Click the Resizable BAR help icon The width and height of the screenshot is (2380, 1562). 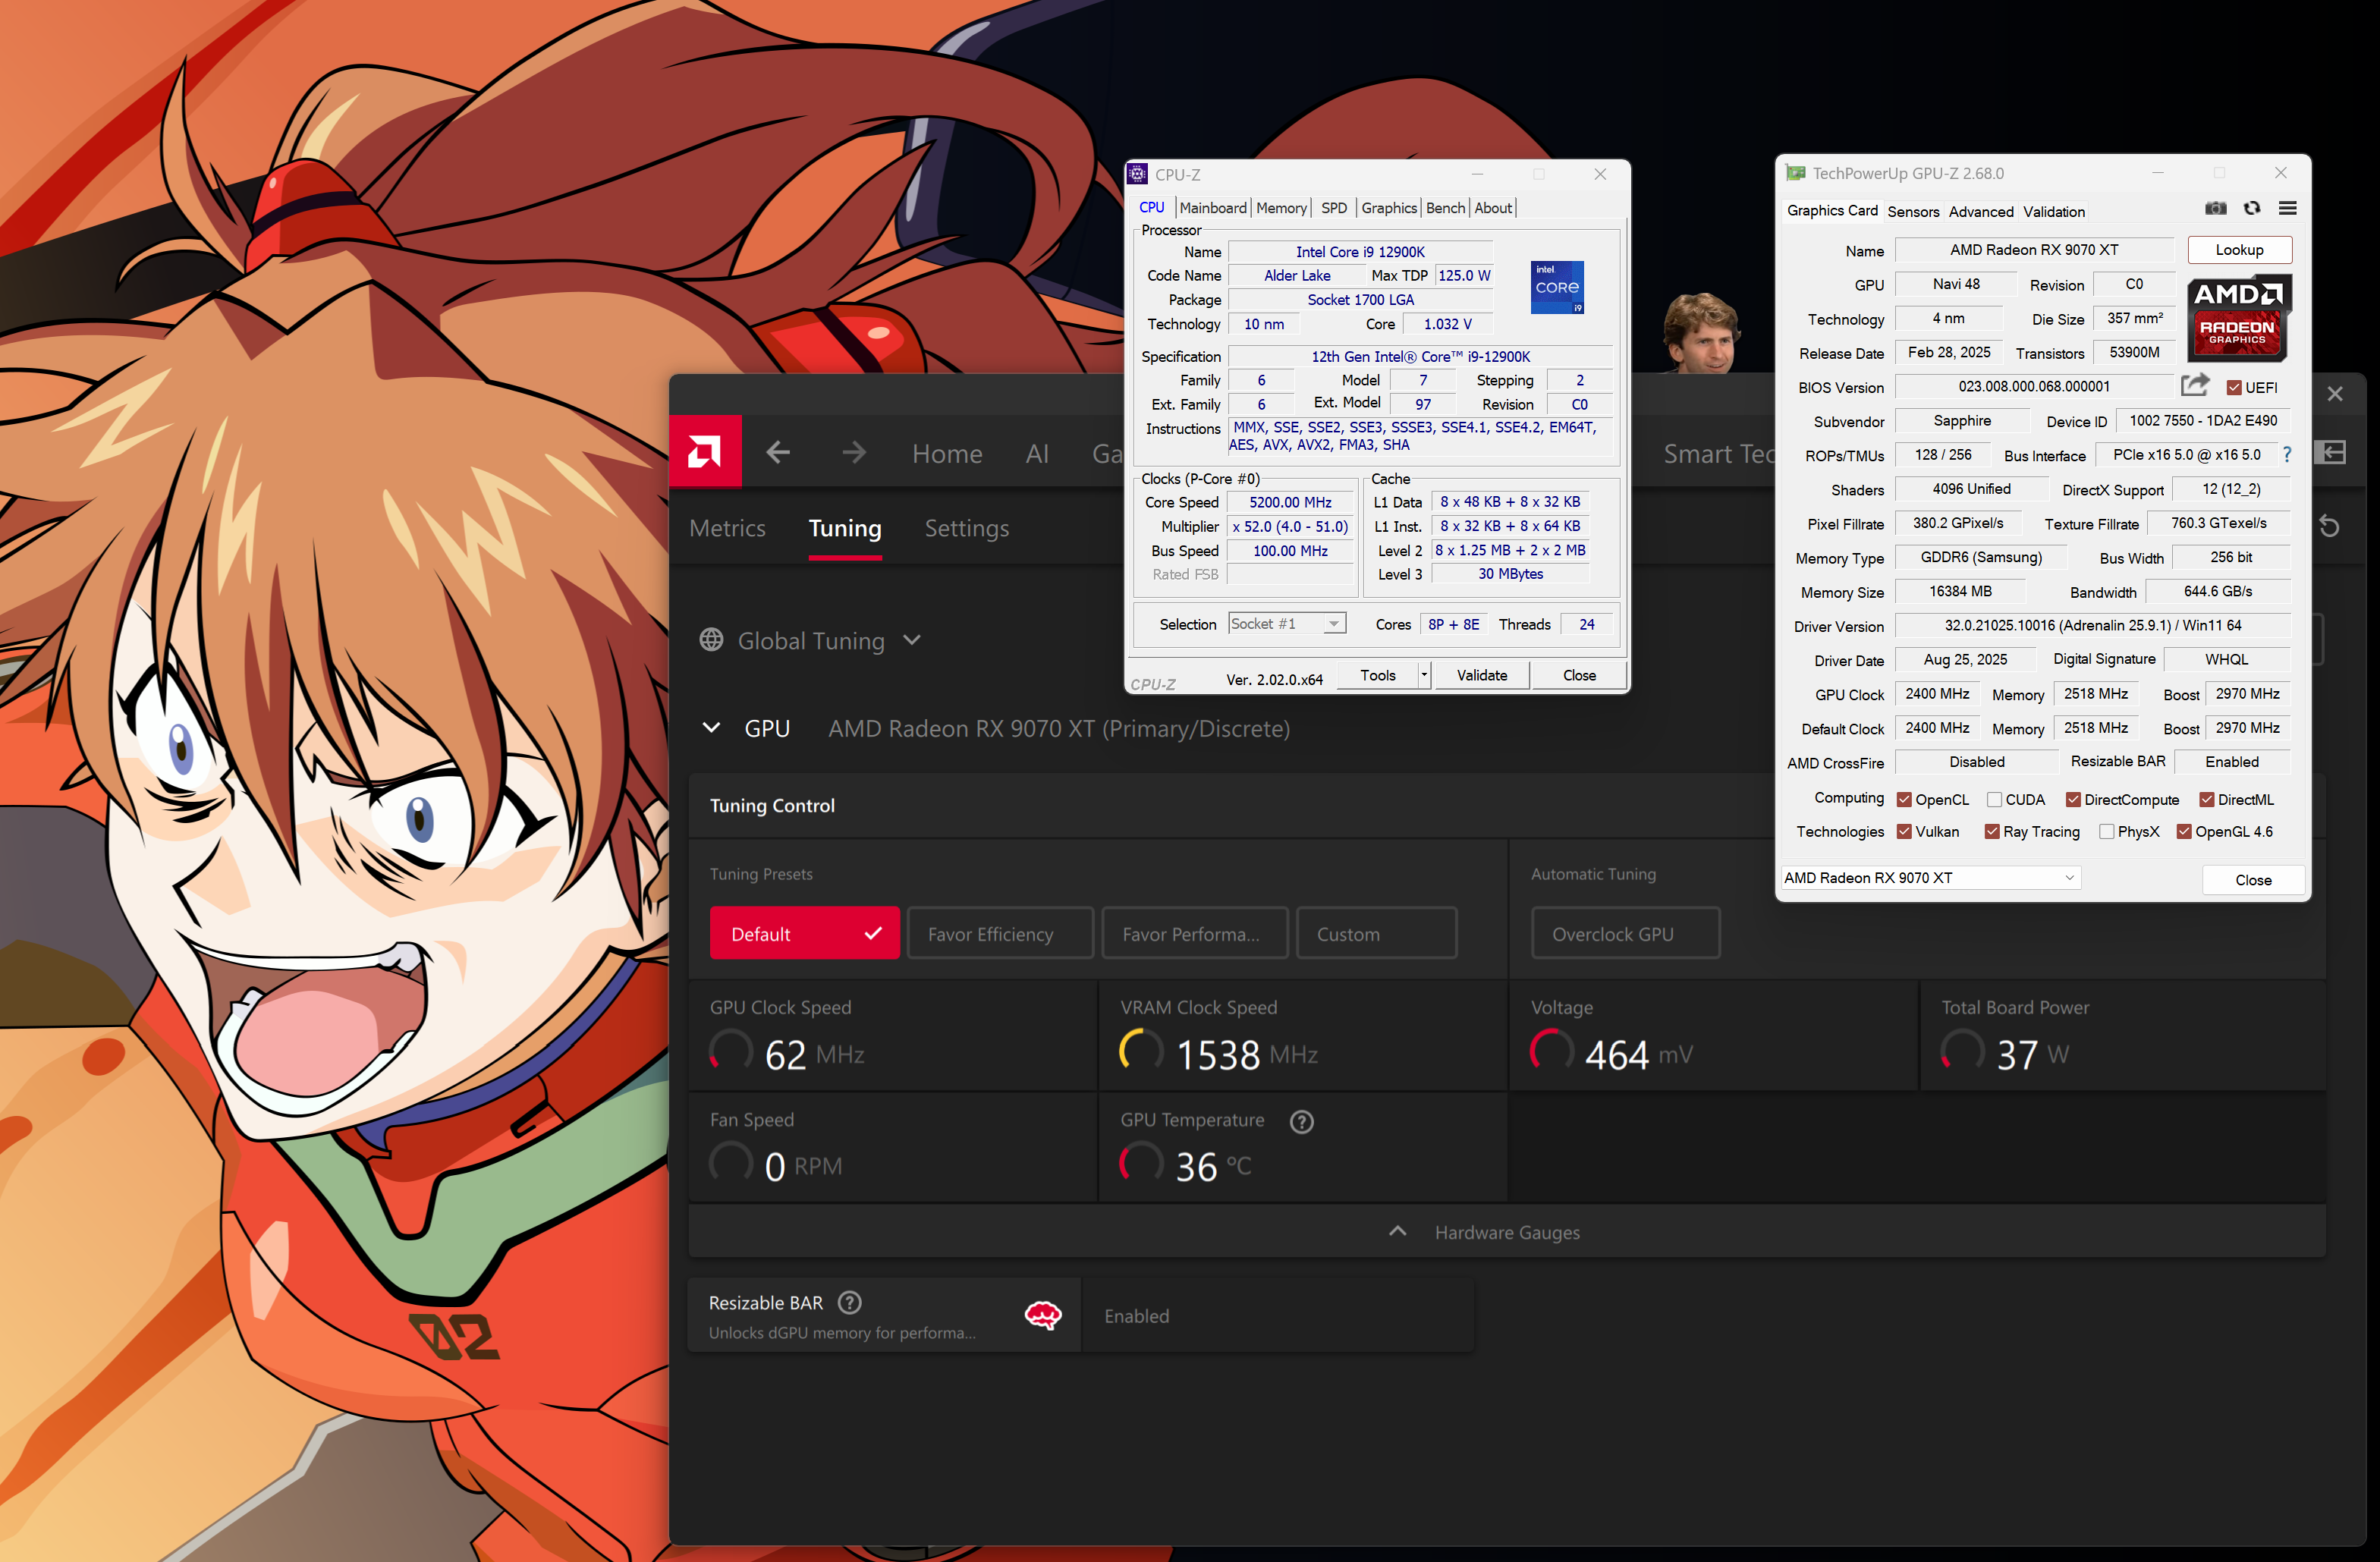pyautogui.click(x=849, y=1302)
